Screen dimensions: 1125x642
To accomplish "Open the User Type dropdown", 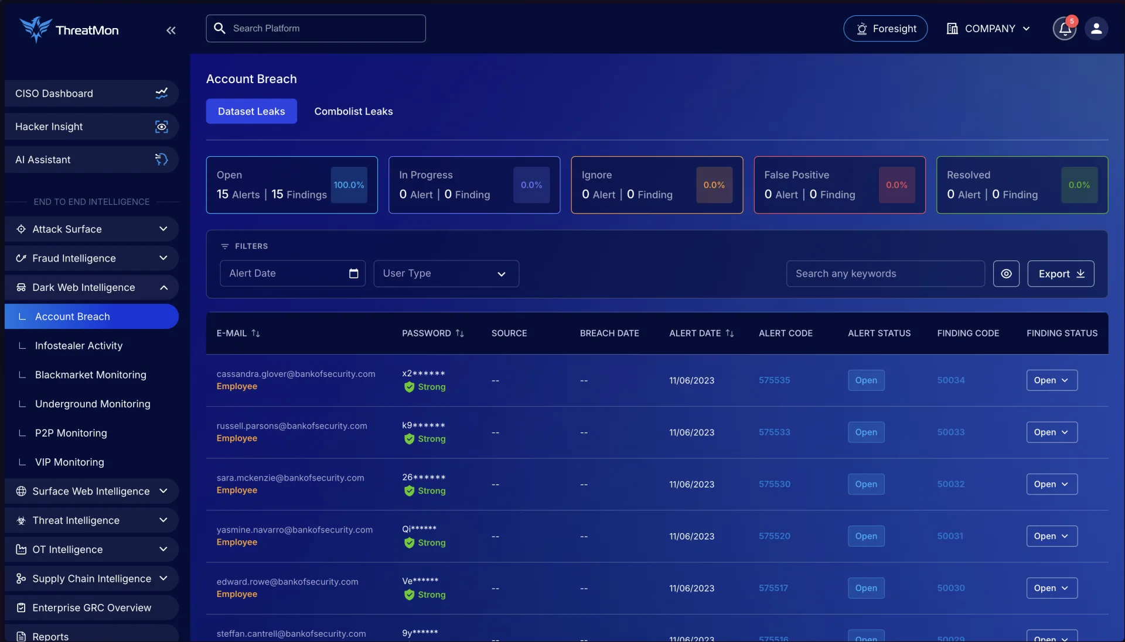I will [446, 273].
